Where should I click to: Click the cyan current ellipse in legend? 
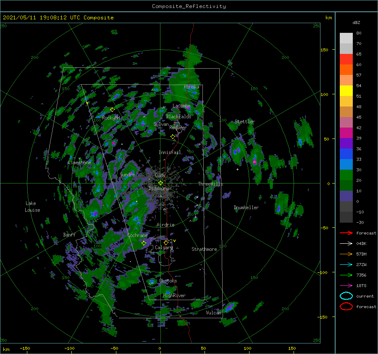346,296
